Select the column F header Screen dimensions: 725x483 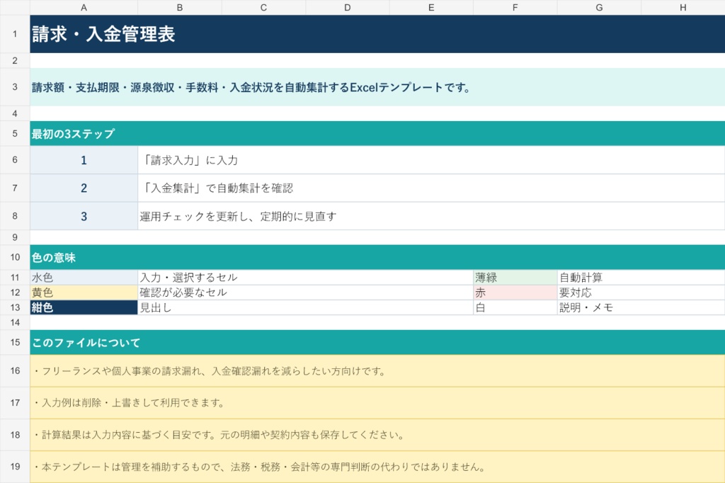tap(515, 7)
